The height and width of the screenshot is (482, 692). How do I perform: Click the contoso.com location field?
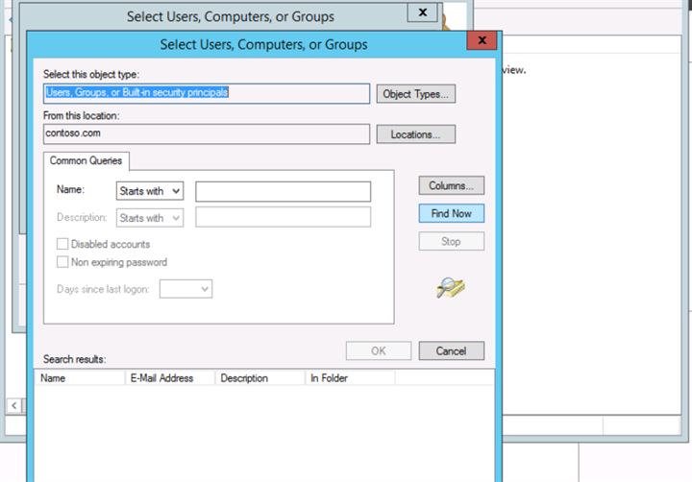click(207, 134)
